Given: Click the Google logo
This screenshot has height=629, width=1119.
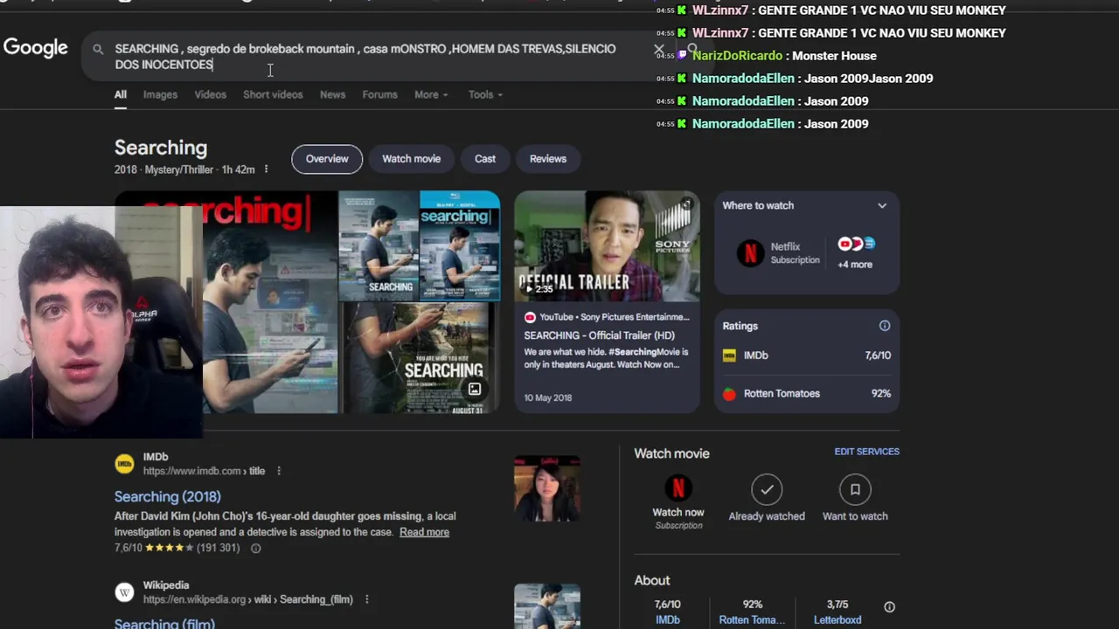Looking at the screenshot, I should click(x=36, y=48).
